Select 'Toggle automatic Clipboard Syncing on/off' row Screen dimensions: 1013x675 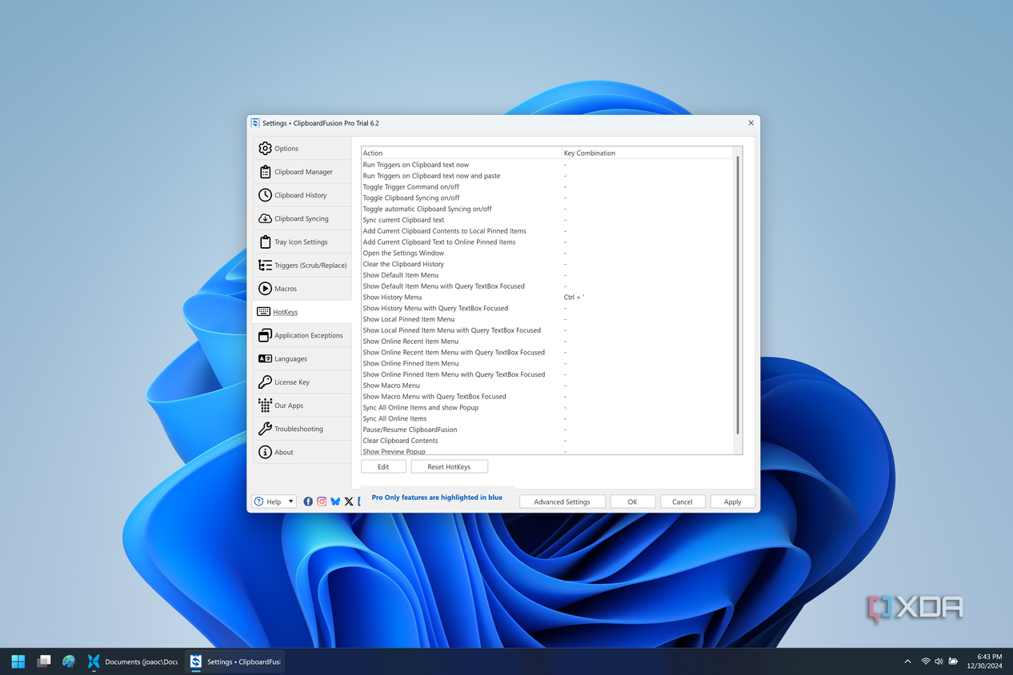548,209
